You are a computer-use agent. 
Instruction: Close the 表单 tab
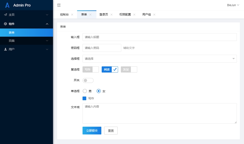pyautogui.click(x=90, y=15)
